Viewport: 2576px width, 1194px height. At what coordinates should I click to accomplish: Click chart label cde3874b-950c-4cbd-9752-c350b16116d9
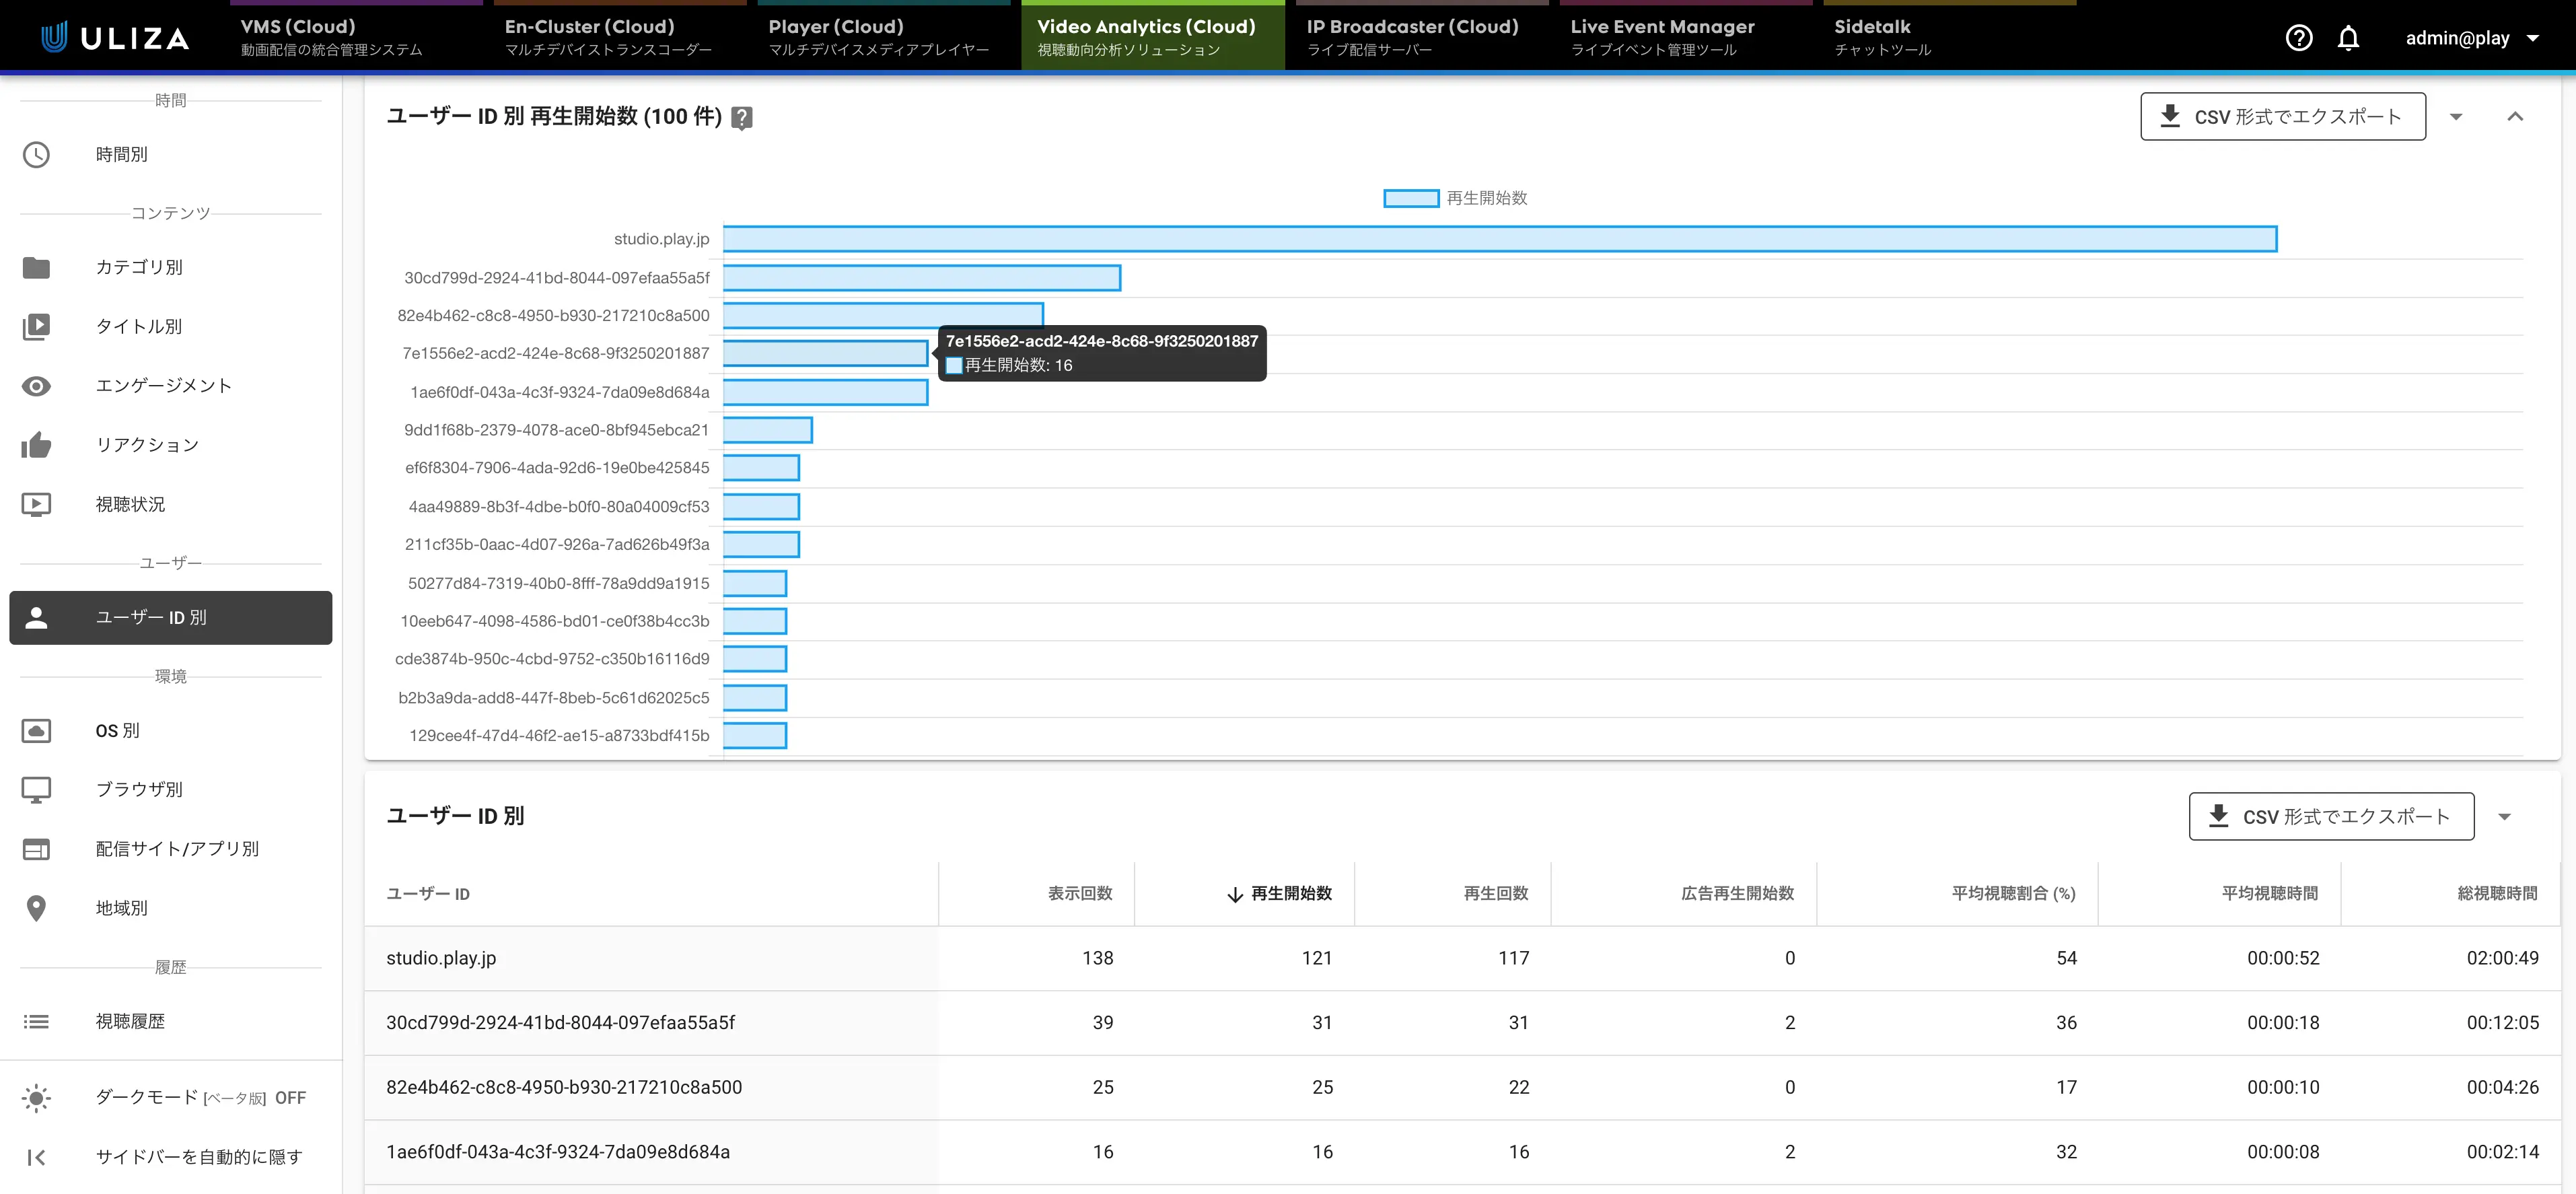click(x=552, y=659)
